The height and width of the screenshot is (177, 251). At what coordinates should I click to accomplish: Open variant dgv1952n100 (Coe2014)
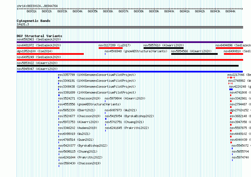coord(35,51)
